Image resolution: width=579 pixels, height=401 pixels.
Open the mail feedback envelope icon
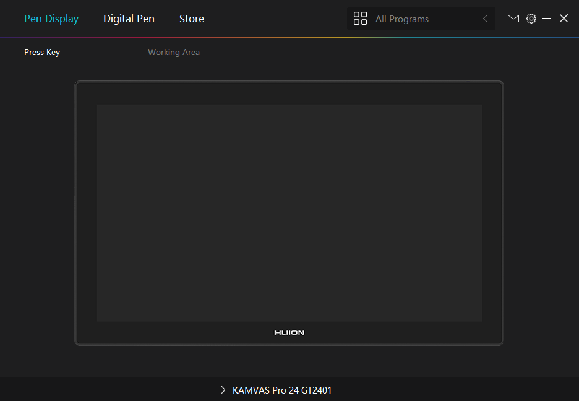pos(513,19)
